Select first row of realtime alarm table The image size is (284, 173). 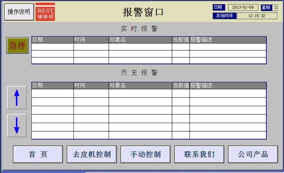coord(149,47)
